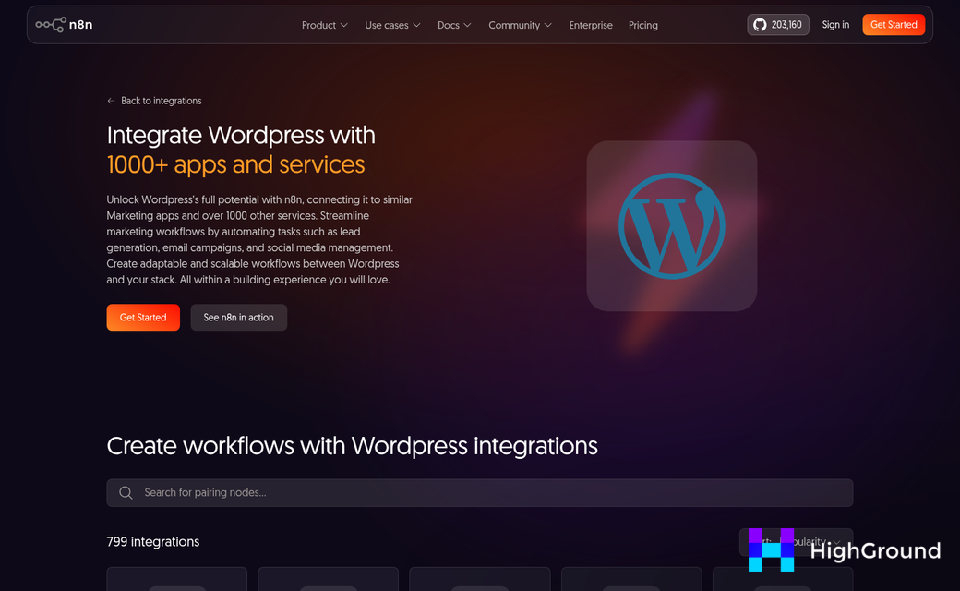Expand the Product menu
This screenshot has width=960, height=591.
(x=325, y=25)
